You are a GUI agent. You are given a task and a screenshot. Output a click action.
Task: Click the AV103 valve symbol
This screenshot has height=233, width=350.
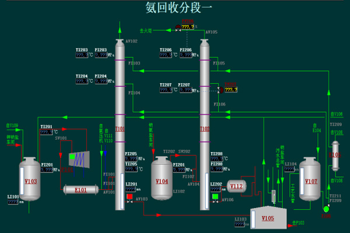click(x=129, y=202)
